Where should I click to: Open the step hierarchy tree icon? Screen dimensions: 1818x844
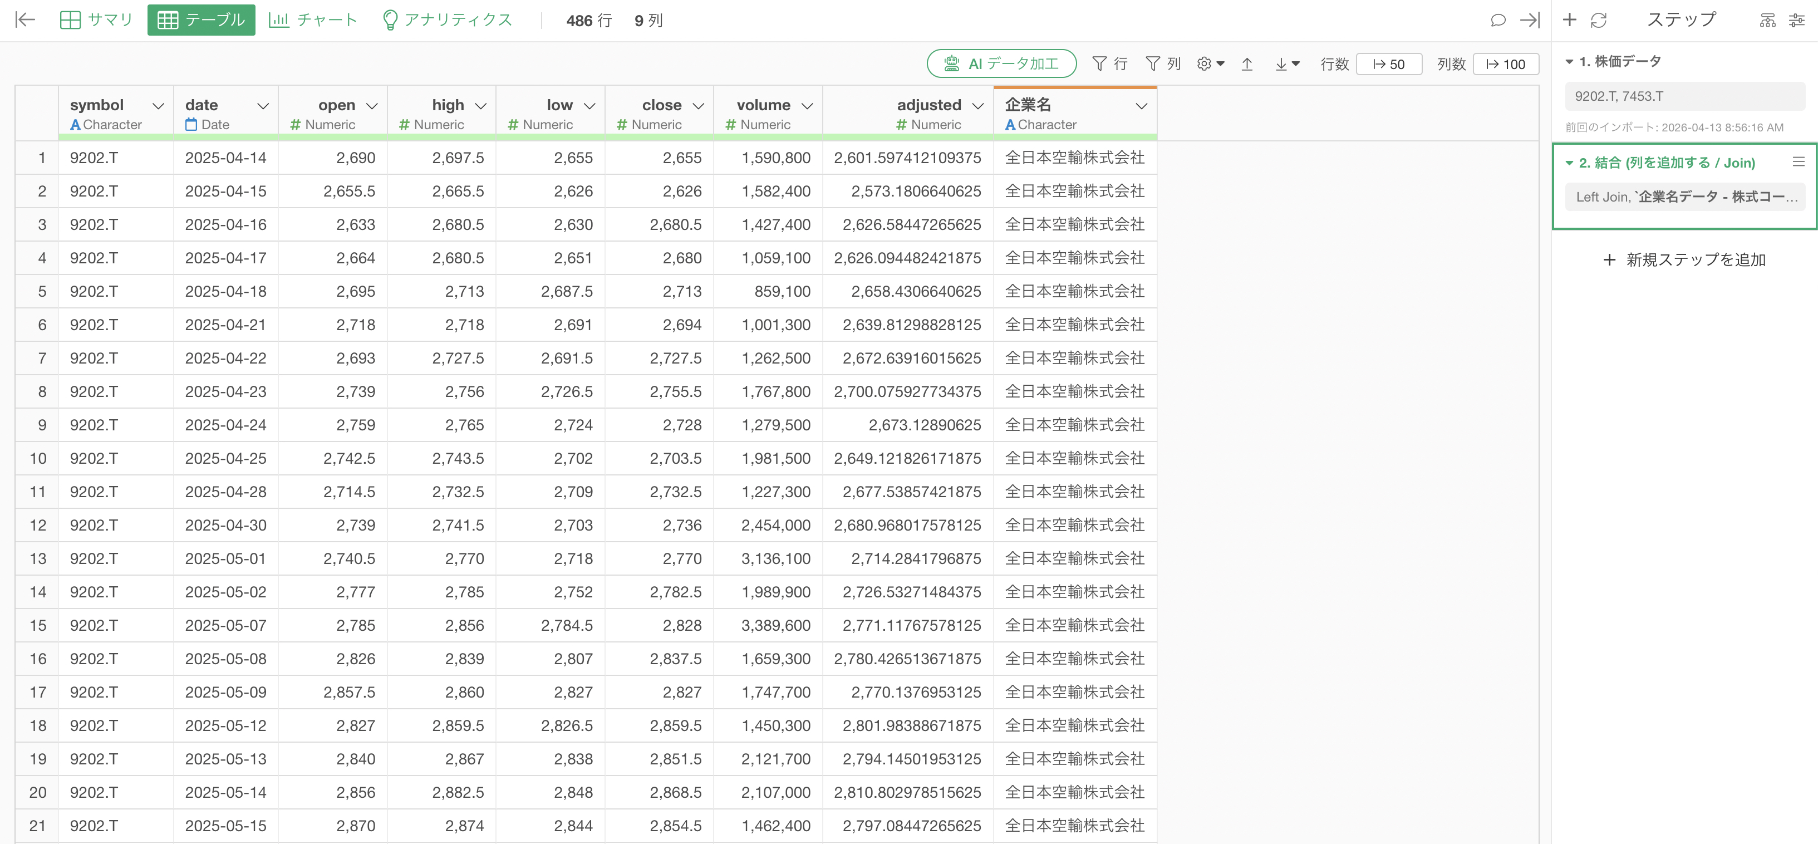(x=1767, y=19)
